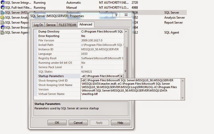Click the OK button
Viewport: 214px width, 134px height.
coord(57,123)
